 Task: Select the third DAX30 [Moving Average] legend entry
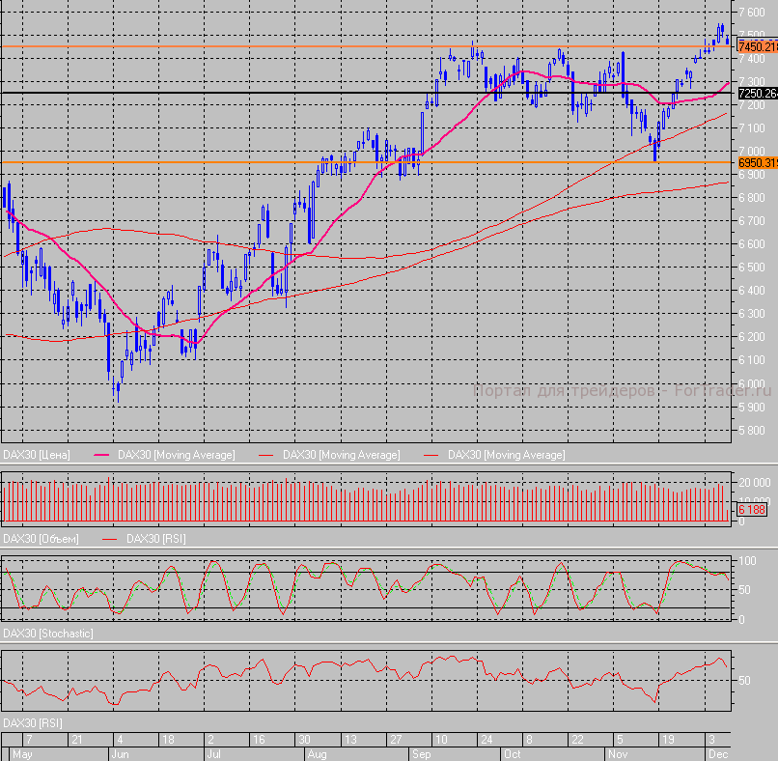506,454
